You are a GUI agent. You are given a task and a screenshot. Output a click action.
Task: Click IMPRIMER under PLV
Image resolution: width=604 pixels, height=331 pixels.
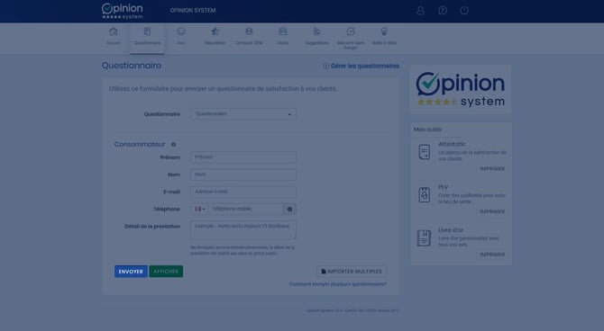click(492, 211)
